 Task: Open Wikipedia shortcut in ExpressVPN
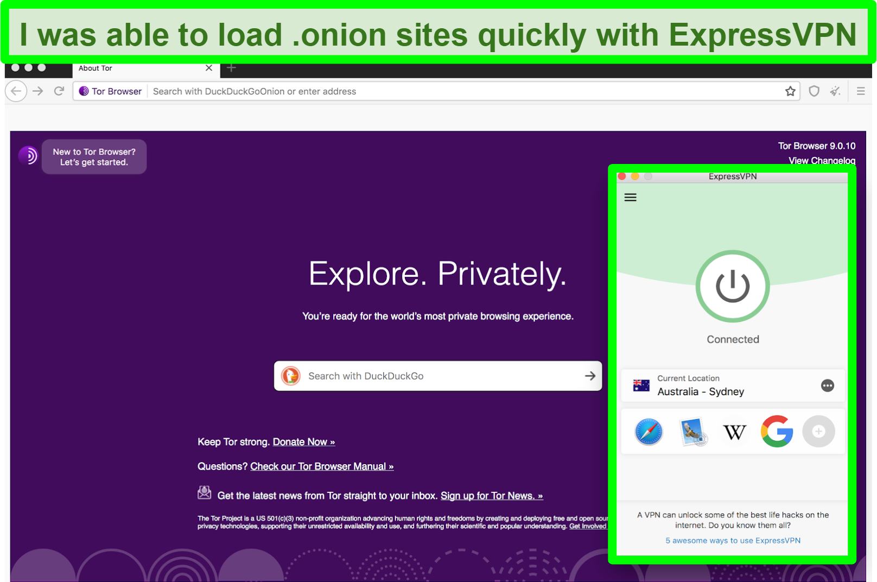pos(735,432)
